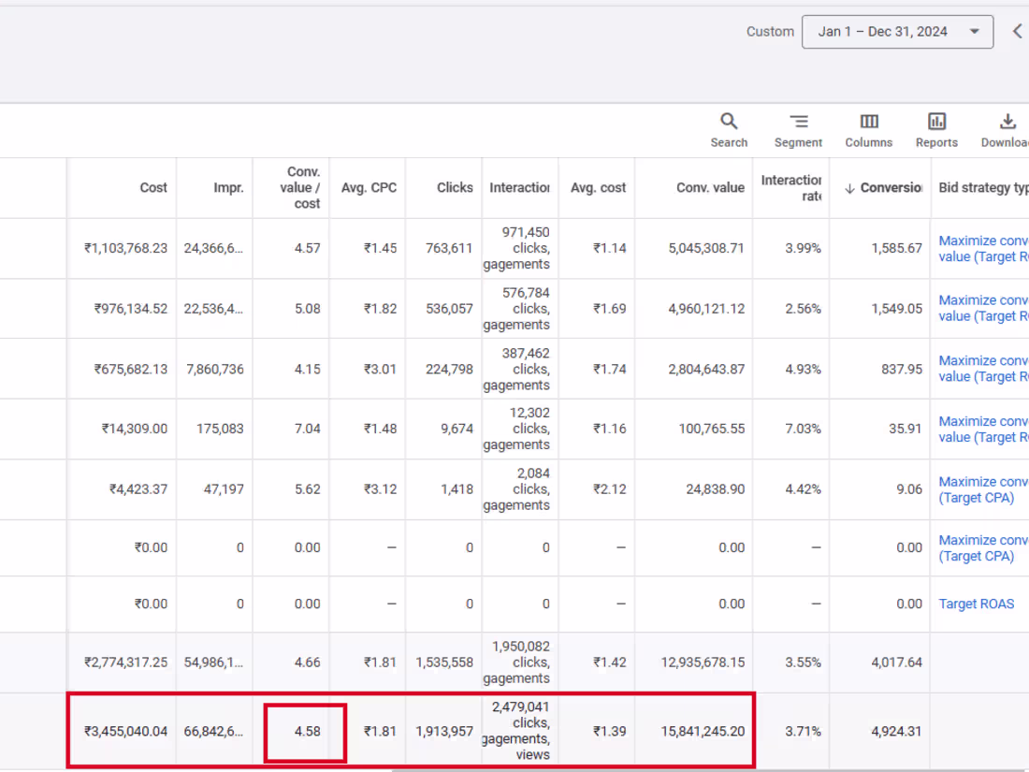Click the Custom date range label

[770, 31]
